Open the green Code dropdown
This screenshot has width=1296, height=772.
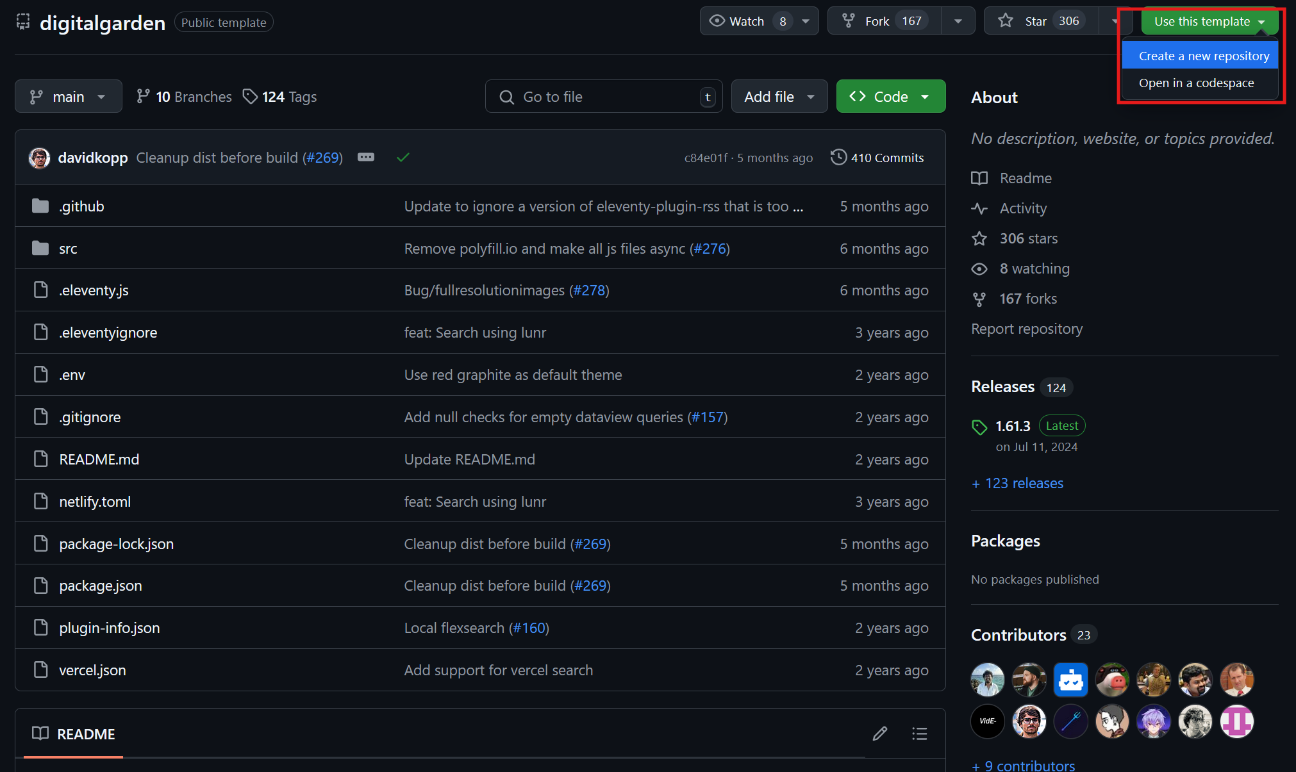click(890, 97)
